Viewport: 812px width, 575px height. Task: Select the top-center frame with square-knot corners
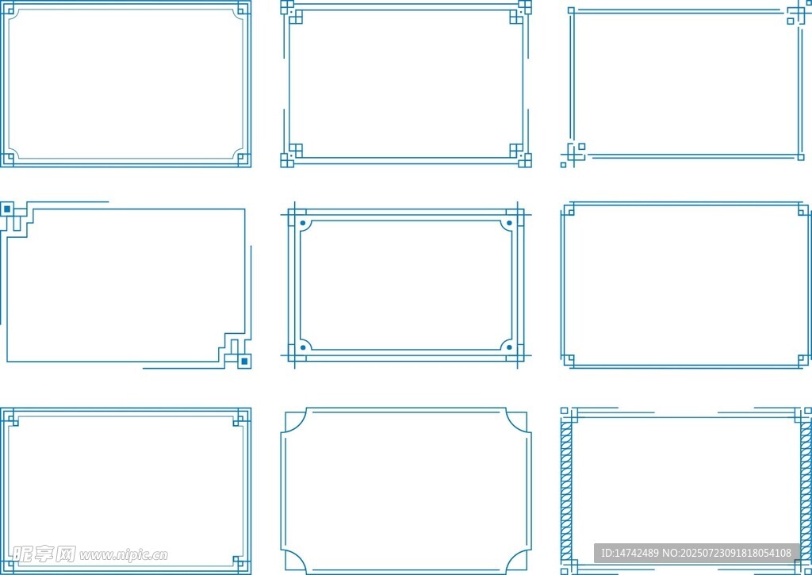point(405,83)
